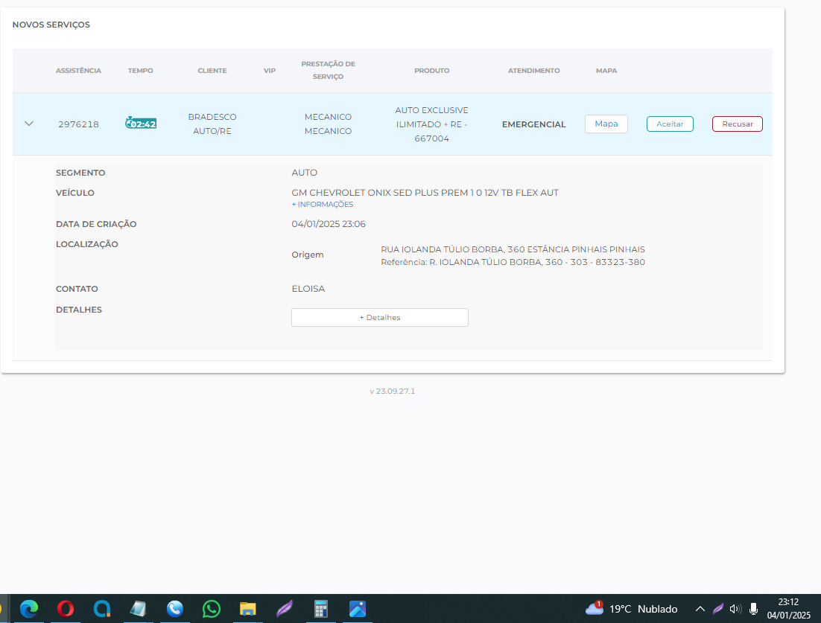Click the timer icon showing 02:42
This screenshot has width=821, height=623.
coord(141,124)
